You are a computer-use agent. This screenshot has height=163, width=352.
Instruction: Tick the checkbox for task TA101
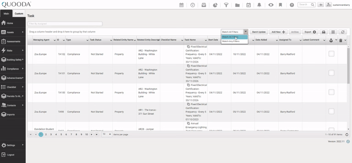331,73
